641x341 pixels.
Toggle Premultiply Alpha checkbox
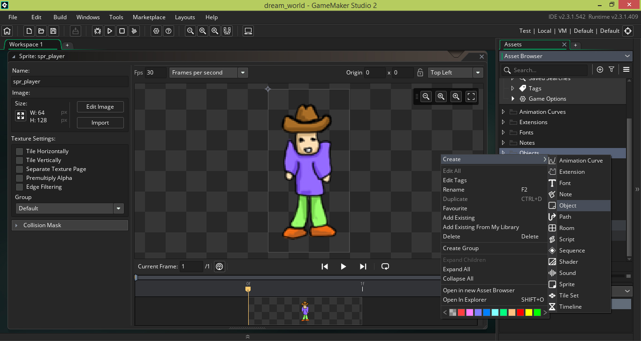coord(19,178)
